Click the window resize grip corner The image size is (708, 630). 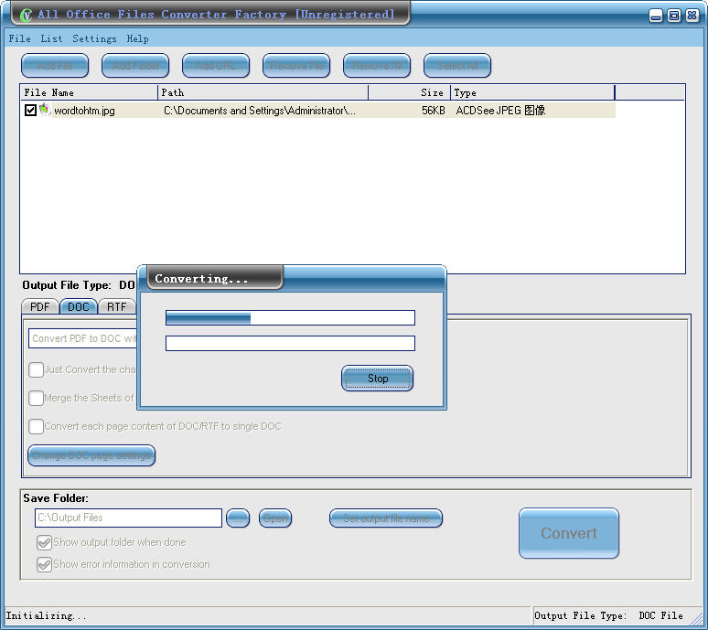pos(697,619)
